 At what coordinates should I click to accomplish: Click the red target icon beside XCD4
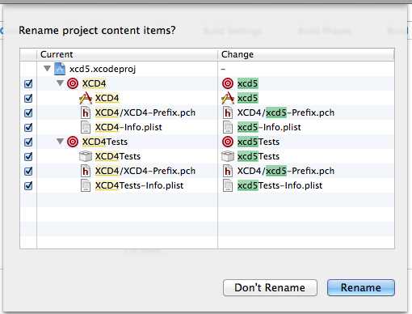coord(73,83)
